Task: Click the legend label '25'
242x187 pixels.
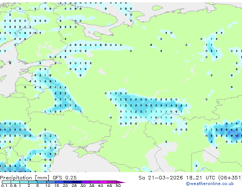Action: 74,185
